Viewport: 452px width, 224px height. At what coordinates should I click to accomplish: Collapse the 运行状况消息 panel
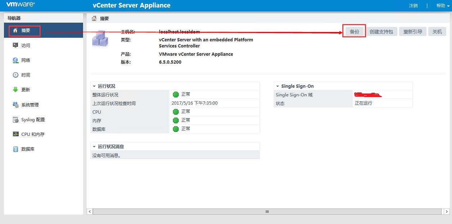point(94,147)
